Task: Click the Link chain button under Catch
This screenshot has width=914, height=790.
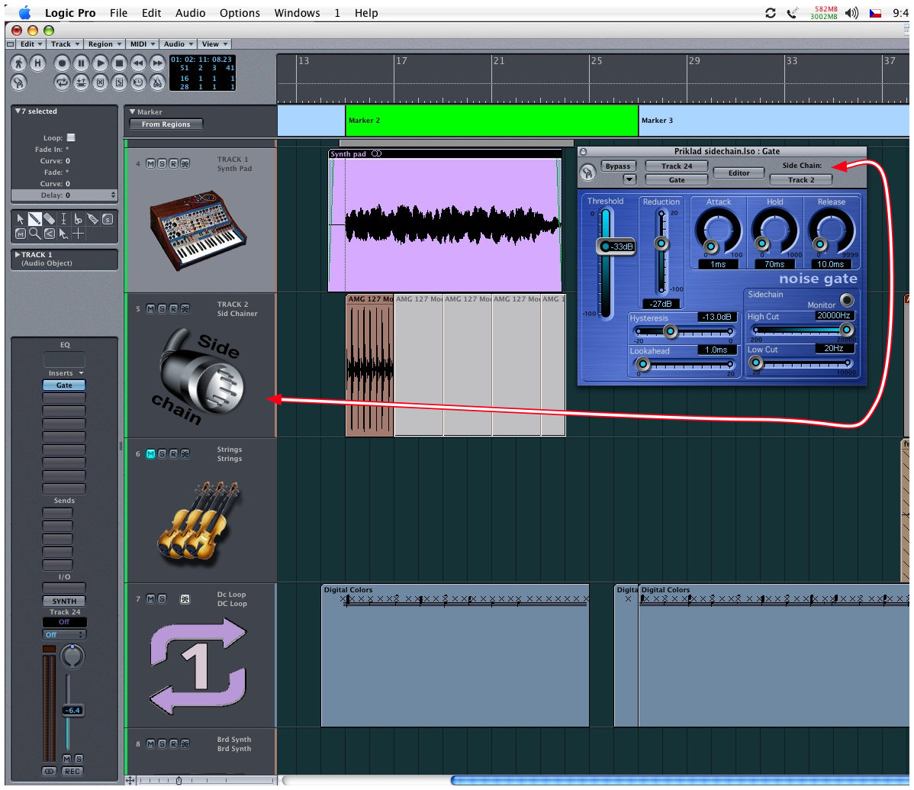Action: (18, 82)
